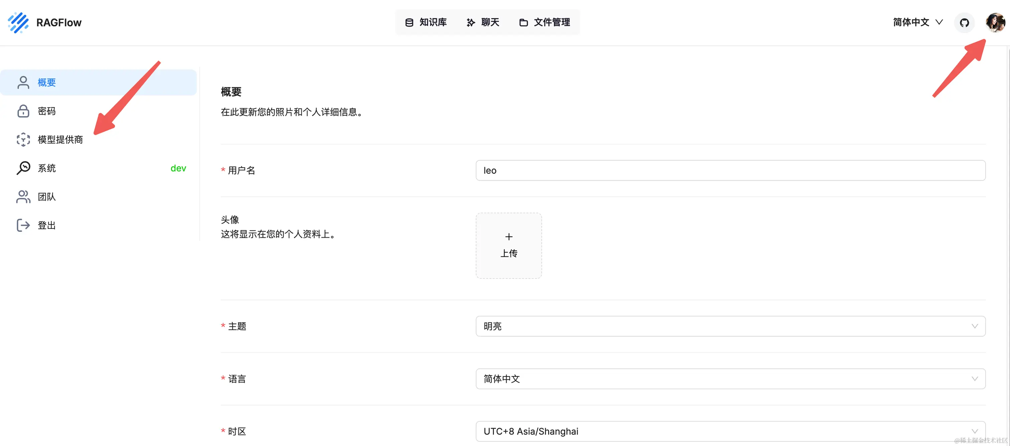Open the 模型提供商 model providers icon
Screen dimensions: 1010x446
tap(23, 140)
